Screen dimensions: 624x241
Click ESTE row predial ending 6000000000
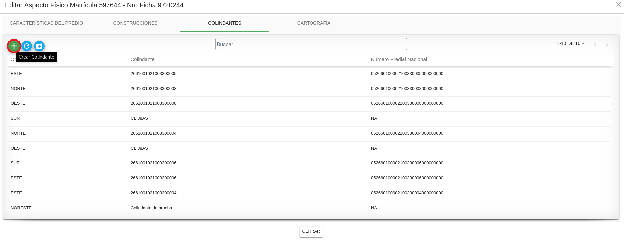[x=407, y=178]
